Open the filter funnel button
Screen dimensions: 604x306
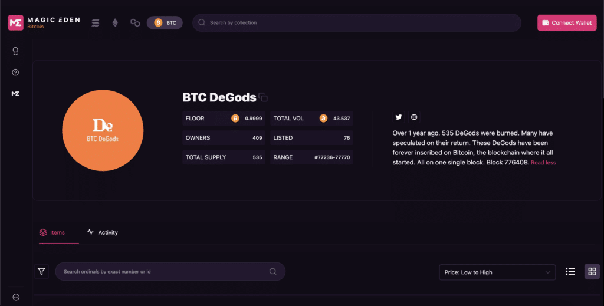[42, 271]
